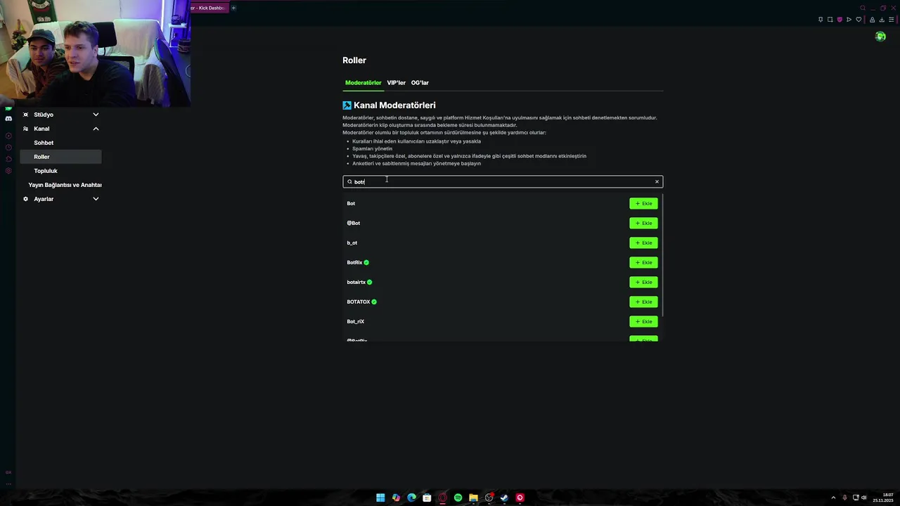Open Spotify from the taskbar
This screenshot has width=900, height=506.
click(x=458, y=498)
